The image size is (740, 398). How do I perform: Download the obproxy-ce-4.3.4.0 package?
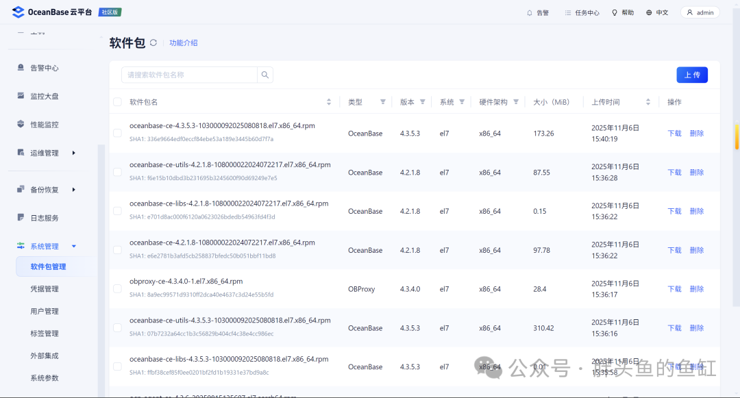click(x=674, y=289)
